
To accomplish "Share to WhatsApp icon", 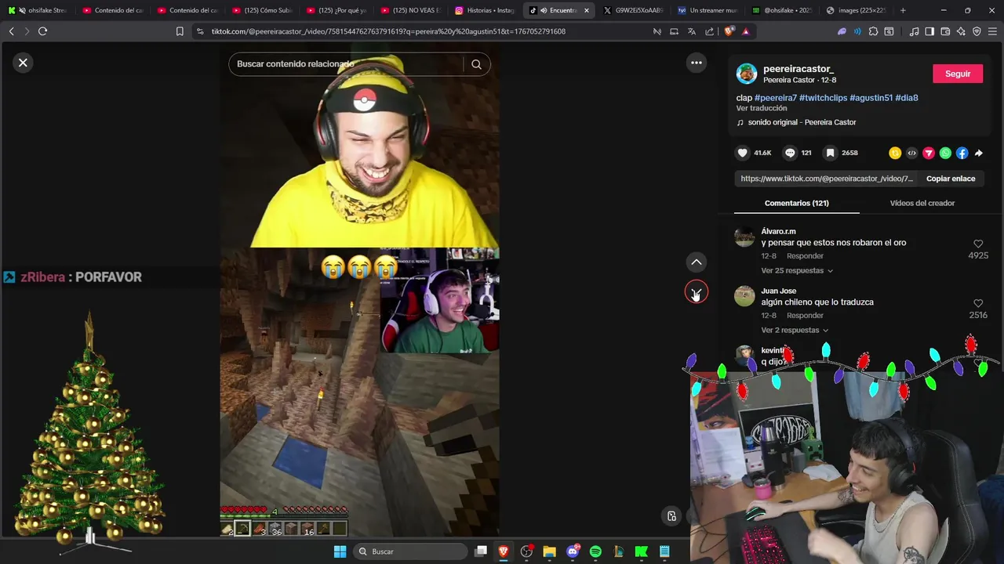I will [x=945, y=154].
